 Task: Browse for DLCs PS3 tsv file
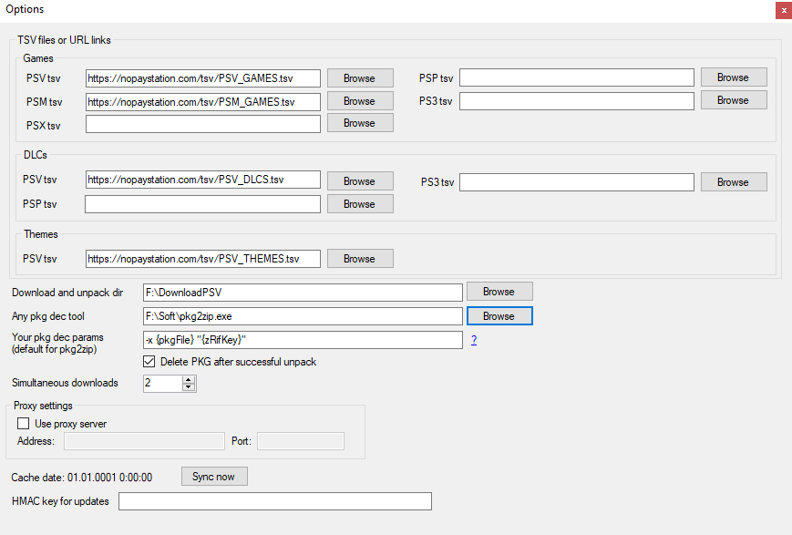(x=733, y=182)
